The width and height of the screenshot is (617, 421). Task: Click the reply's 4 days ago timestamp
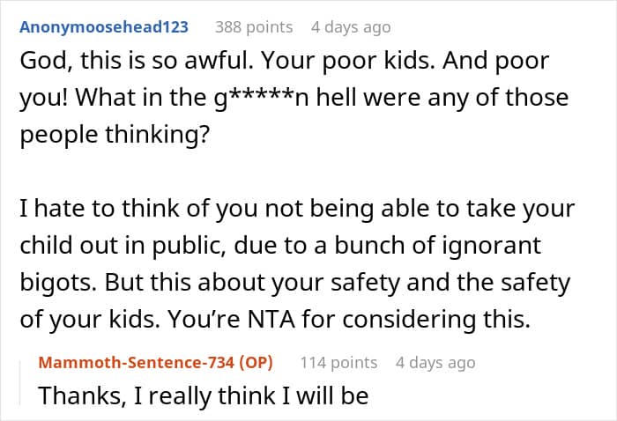[x=435, y=362]
